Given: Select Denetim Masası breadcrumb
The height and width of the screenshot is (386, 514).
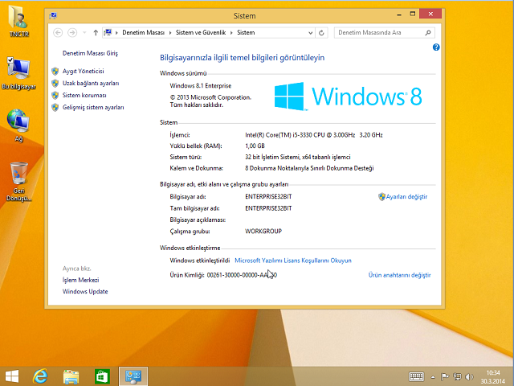Looking at the screenshot, I should click(x=143, y=32).
